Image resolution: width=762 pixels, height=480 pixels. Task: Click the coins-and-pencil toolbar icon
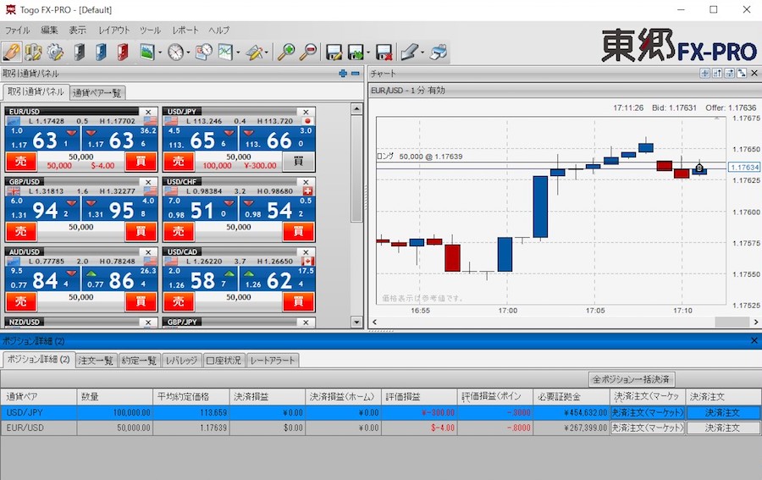(34, 52)
